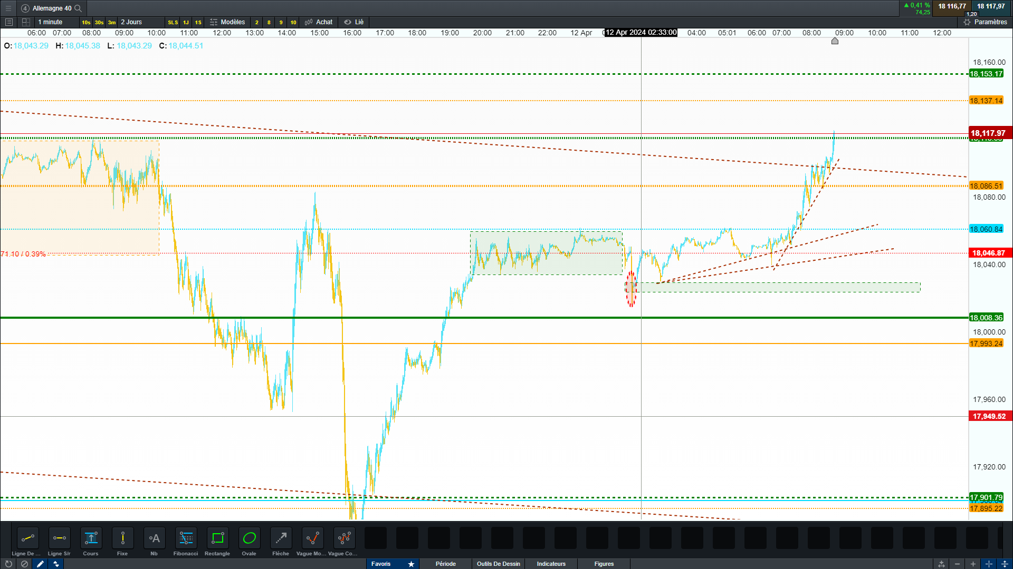Screen dimensions: 1013x569
Task: Toggle the Lié linked eye option
Action: 354,22
